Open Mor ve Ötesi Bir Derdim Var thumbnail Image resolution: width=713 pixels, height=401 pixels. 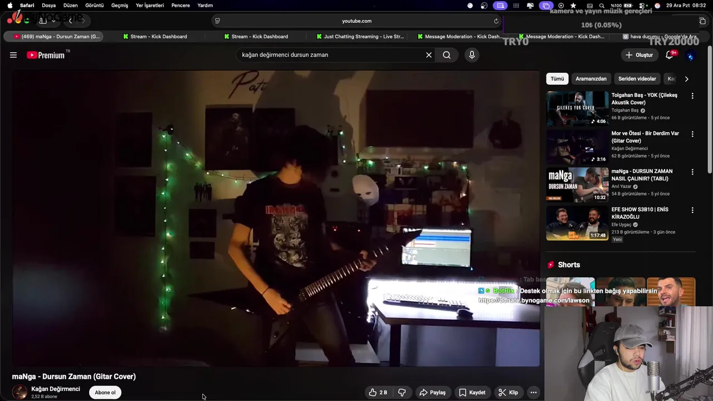click(577, 147)
